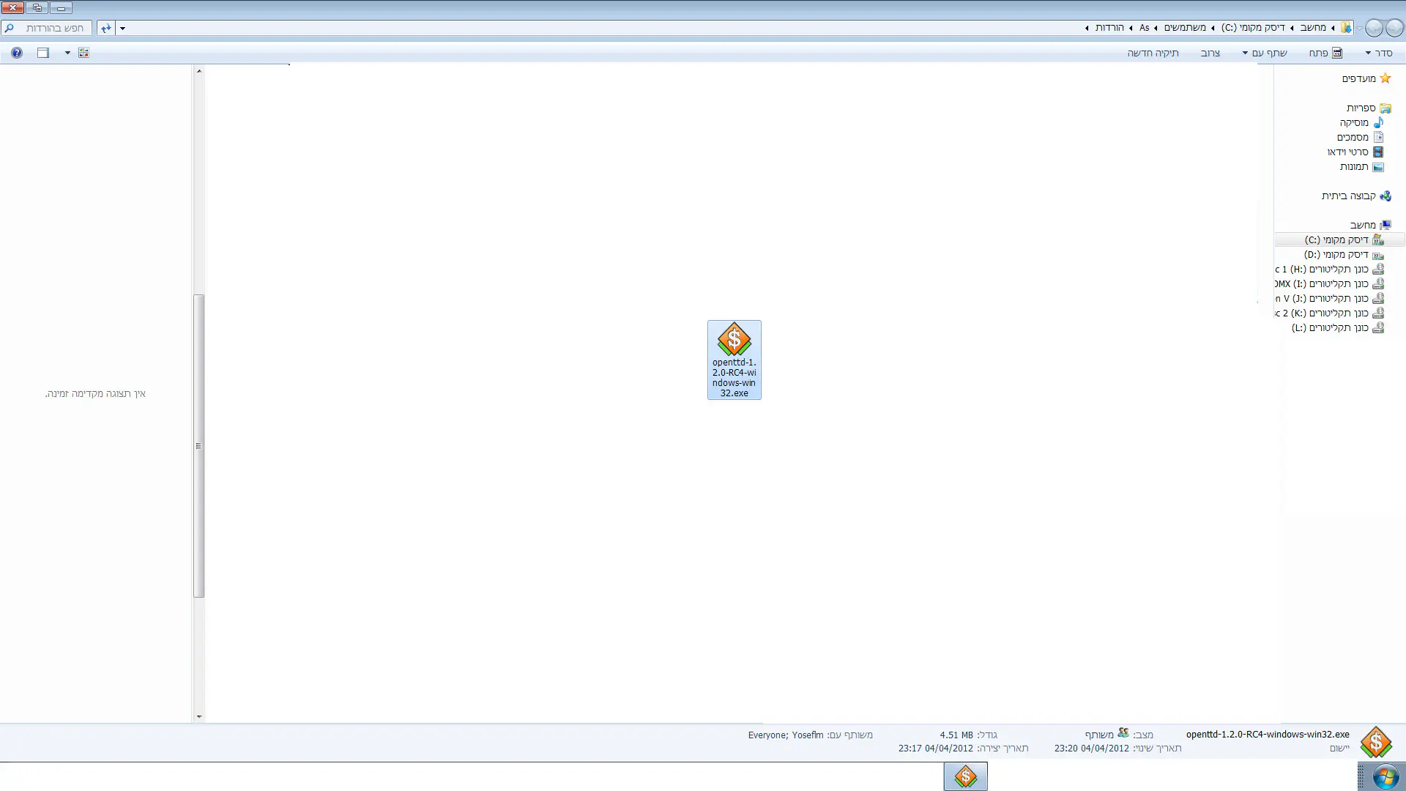Image resolution: width=1406 pixels, height=791 pixels.
Task: Click תיקיה חדשה (New folder) button
Action: 1153,53
